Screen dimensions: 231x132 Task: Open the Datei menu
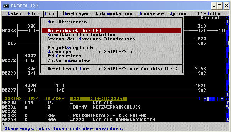[15, 13]
